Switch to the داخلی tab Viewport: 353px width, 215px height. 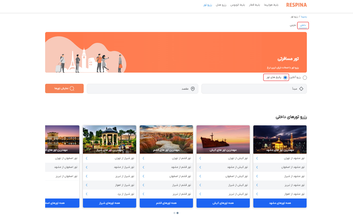[x=303, y=25]
